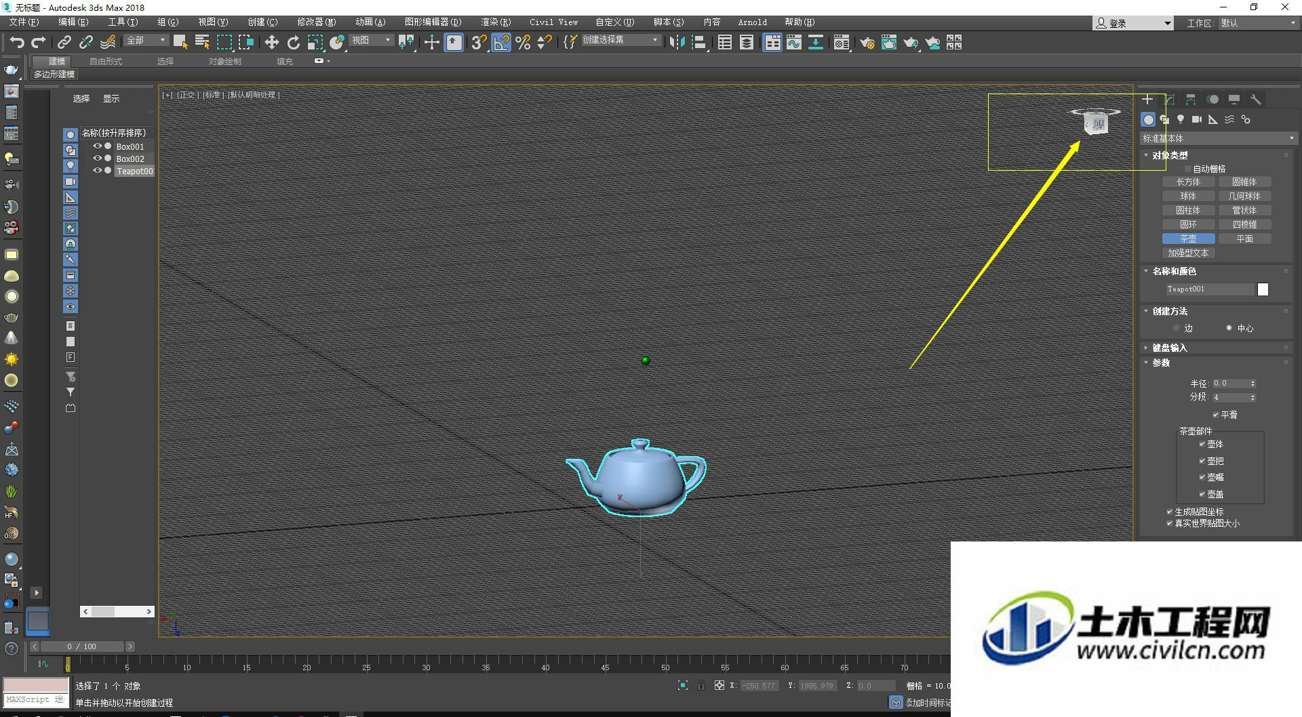Image resolution: width=1302 pixels, height=717 pixels.
Task: Select the Cameras category icon
Action: (x=1197, y=119)
